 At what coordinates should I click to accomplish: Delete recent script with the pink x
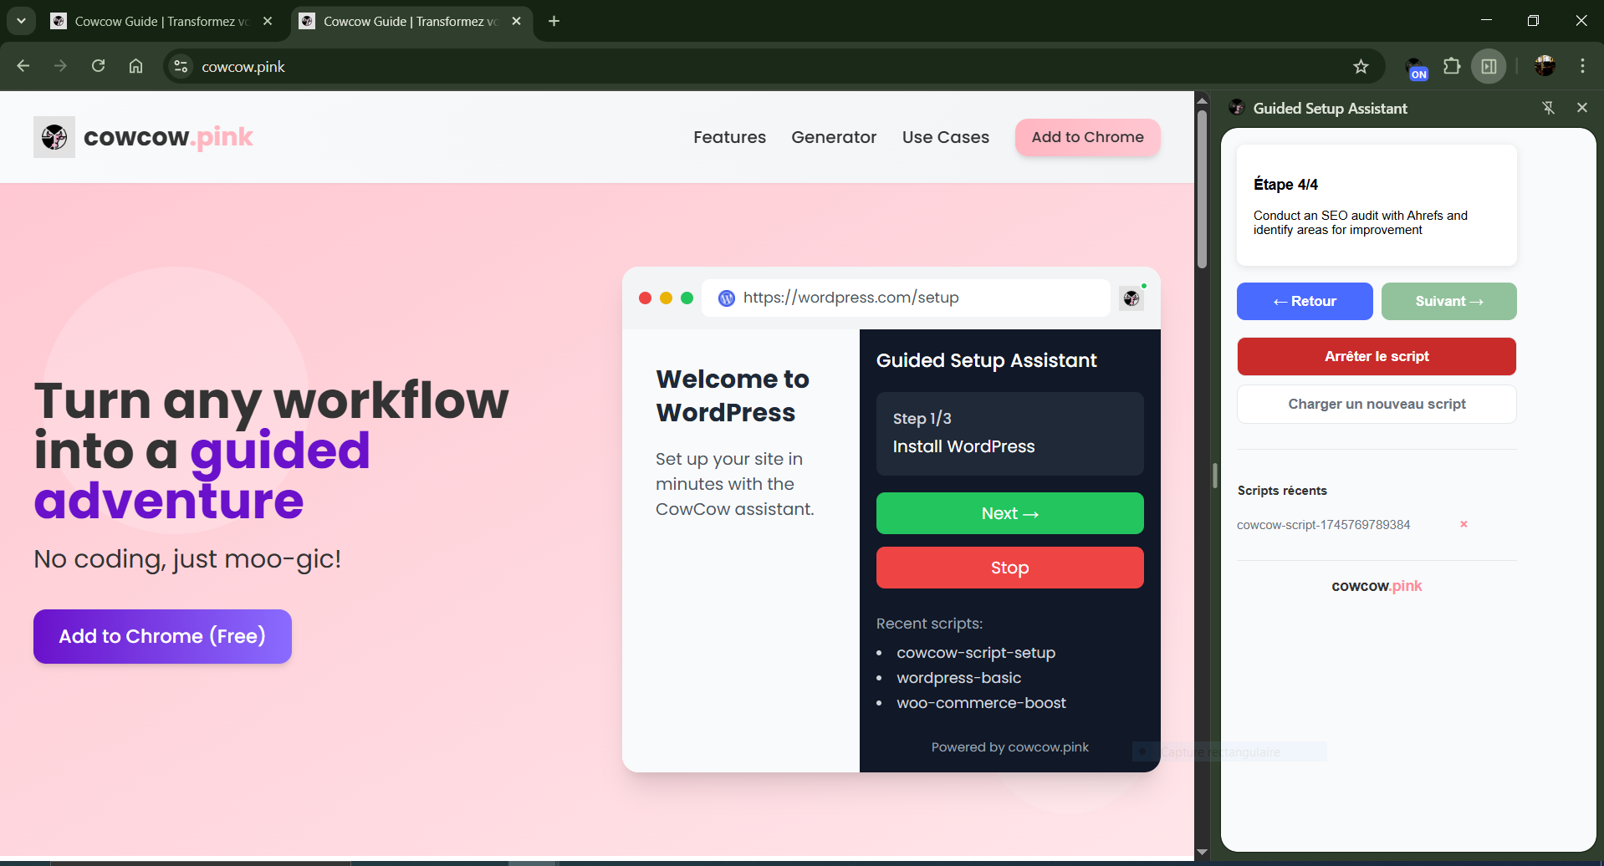(x=1464, y=524)
